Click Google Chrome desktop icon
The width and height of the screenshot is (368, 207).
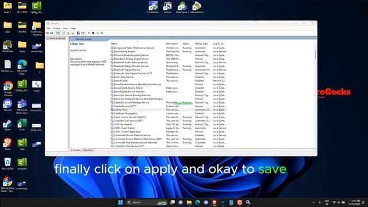click(x=7, y=88)
